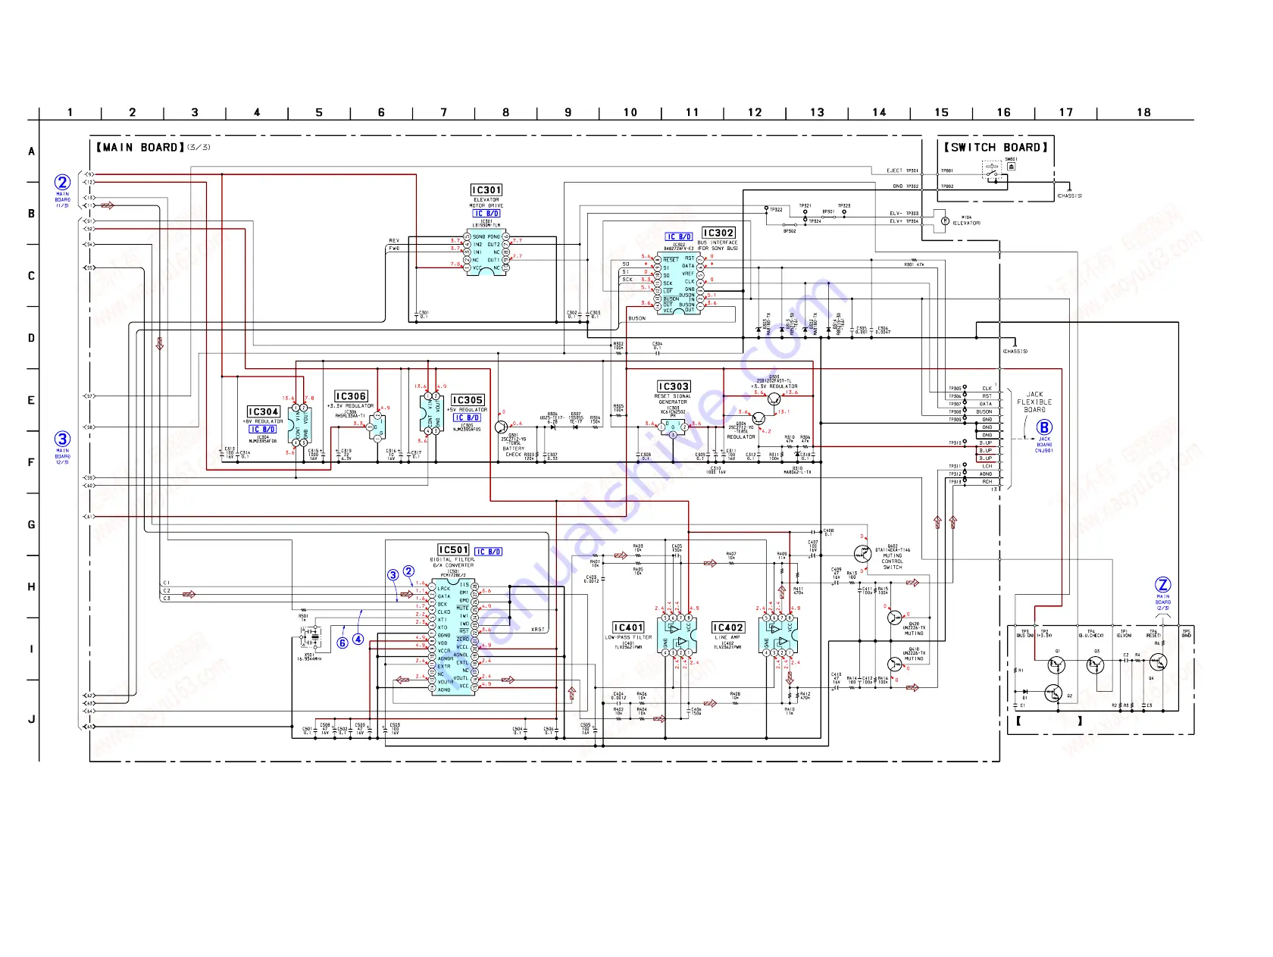
Task: Click the JACK FLEXIBLE BOARD label
Action: pyautogui.click(x=1034, y=402)
